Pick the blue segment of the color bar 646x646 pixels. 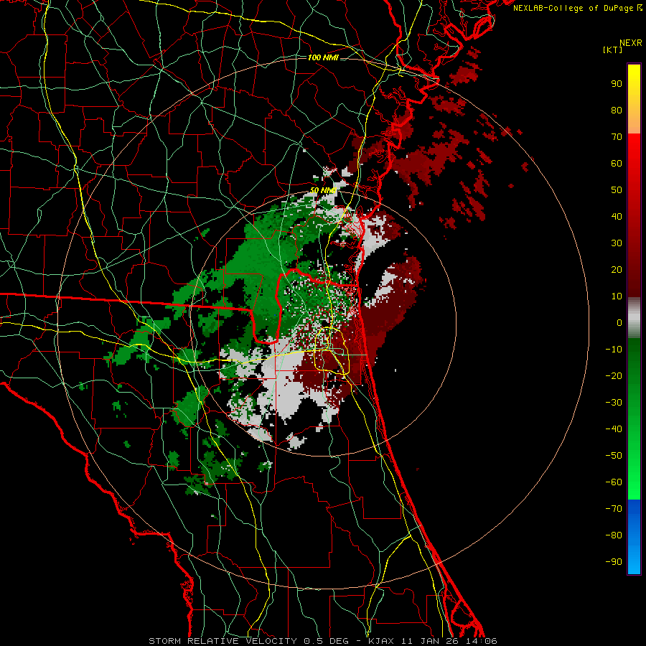tap(634, 537)
